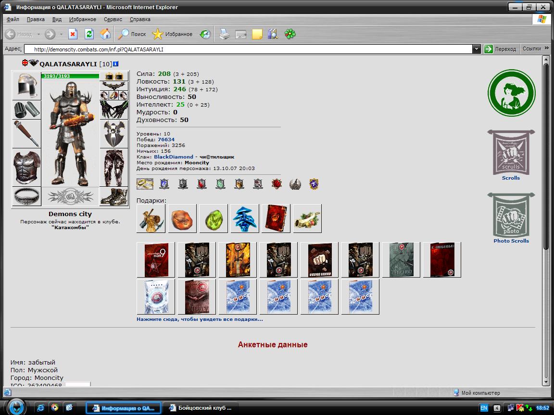Click the black diamond clan icon

point(34,63)
